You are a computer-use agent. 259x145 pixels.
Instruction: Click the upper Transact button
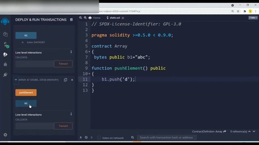point(63,64)
